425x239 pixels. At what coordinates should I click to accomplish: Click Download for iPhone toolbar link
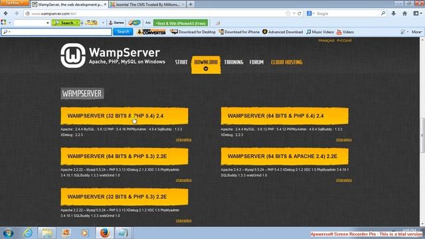point(239,32)
